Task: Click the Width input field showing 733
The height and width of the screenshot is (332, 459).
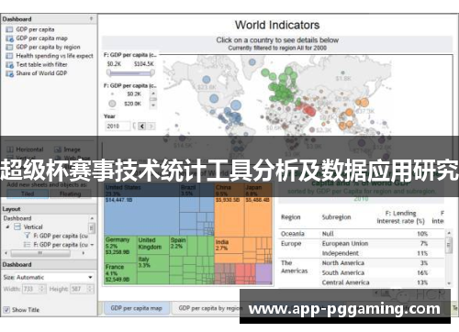Action: [x=30, y=289]
